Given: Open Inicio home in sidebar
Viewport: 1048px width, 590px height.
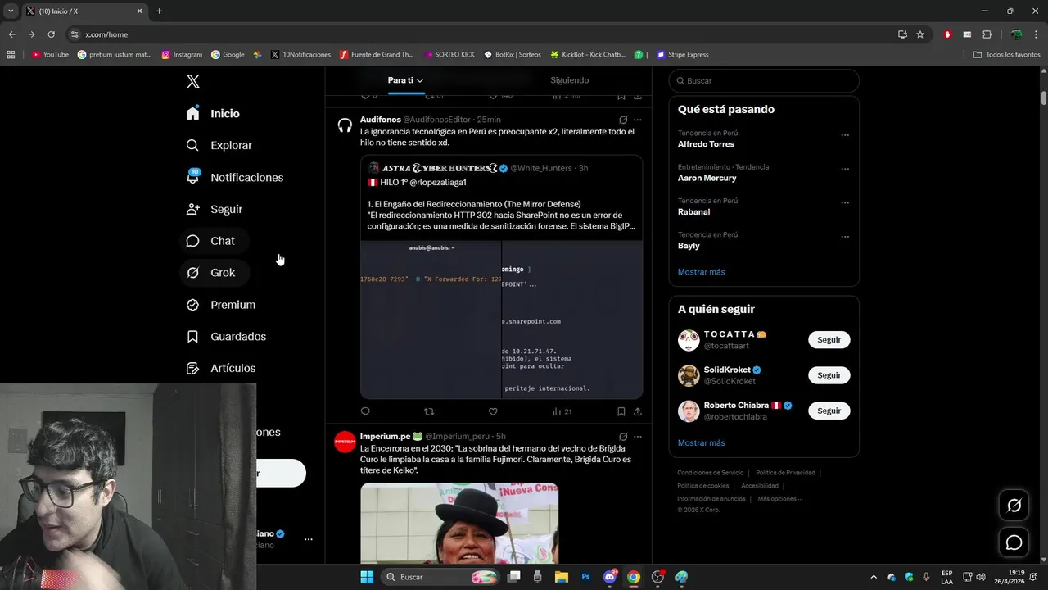Looking at the screenshot, I should (213, 113).
